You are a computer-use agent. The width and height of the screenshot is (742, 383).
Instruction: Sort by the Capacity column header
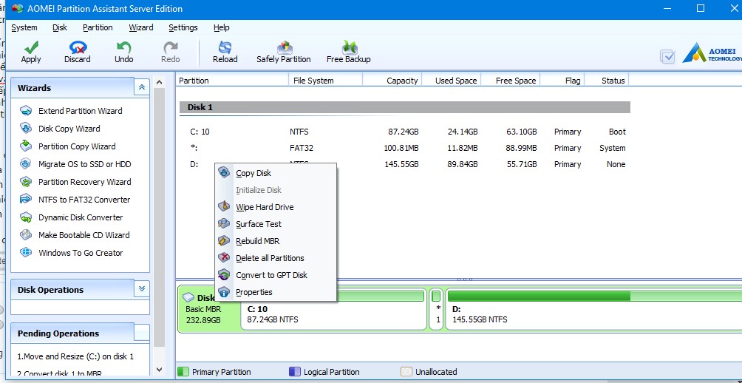392,81
